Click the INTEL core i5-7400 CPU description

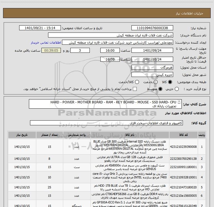point(130,177)
